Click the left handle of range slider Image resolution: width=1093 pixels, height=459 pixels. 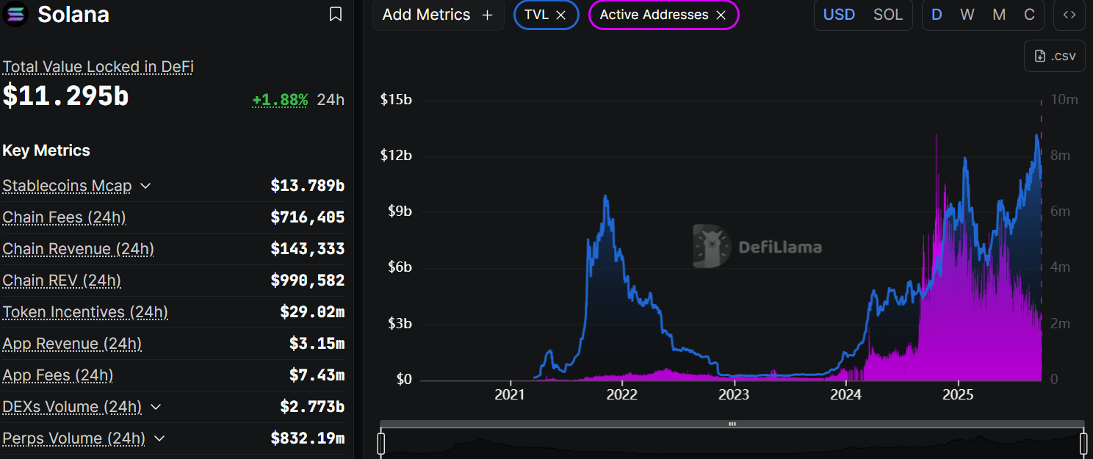point(381,444)
